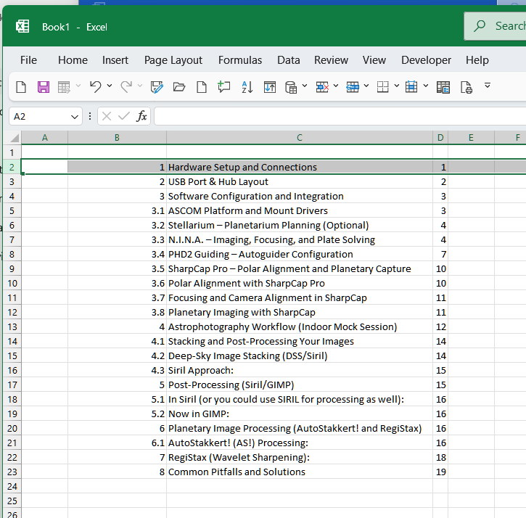Select cell 'ASCOM Platform and Mount Drivers'
This screenshot has width=526, height=518.
300,210
